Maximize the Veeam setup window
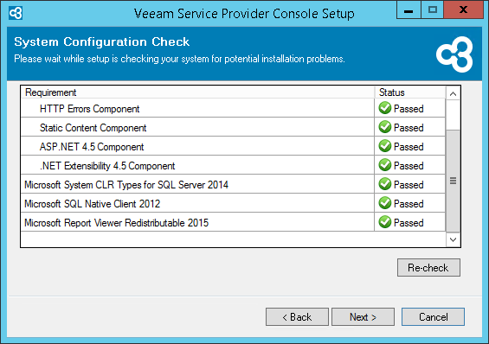The width and height of the screenshot is (489, 344). (x=432, y=10)
